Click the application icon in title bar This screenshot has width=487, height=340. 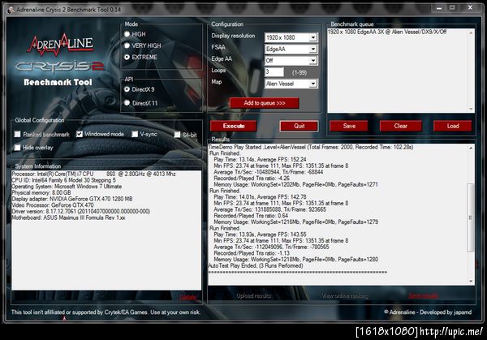coord(11,10)
